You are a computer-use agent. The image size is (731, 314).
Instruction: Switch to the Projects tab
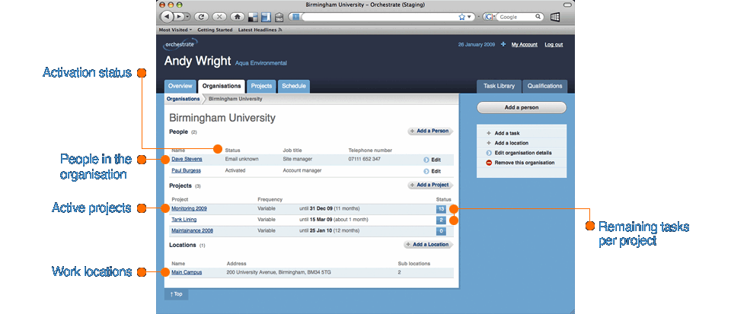click(x=261, y=86)
